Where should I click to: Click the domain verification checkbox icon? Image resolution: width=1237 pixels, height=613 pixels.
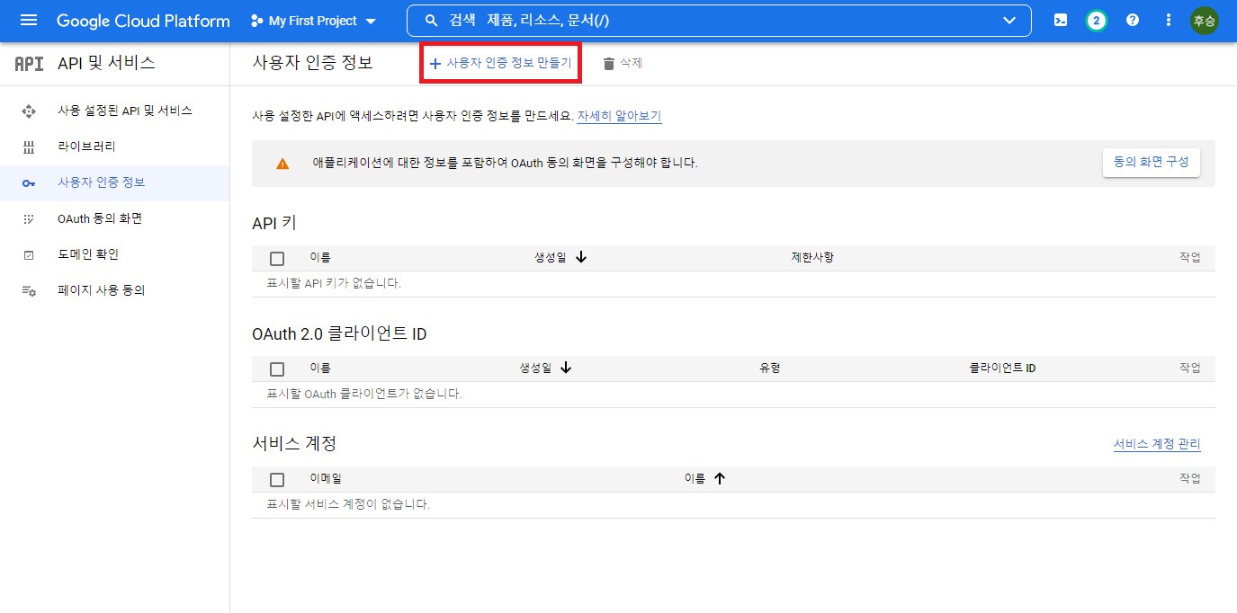point(29,255)
